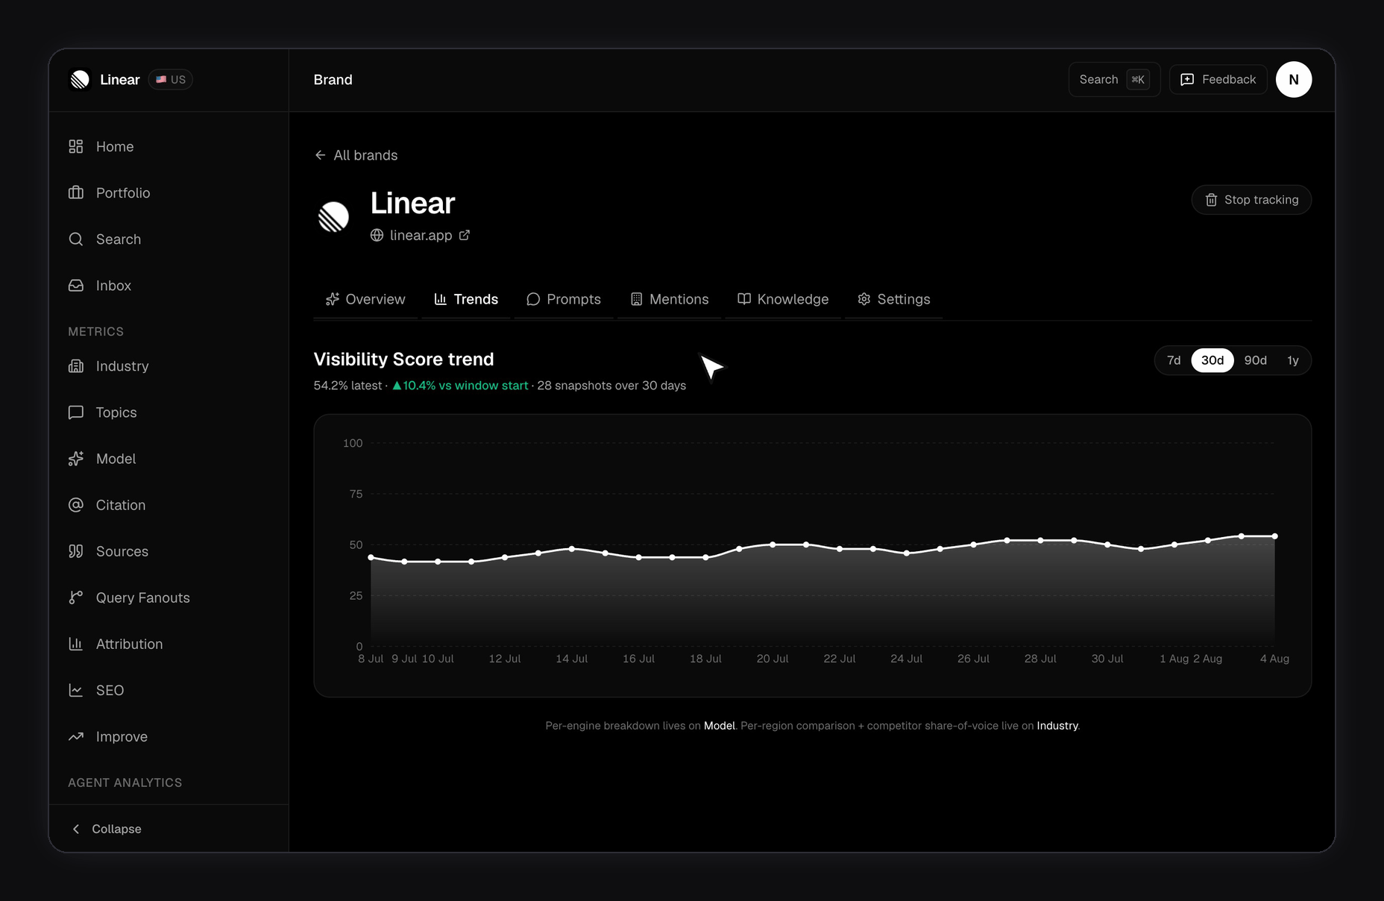
Task: Click the Attribution bar chart icon
Action: coord(76,644)
